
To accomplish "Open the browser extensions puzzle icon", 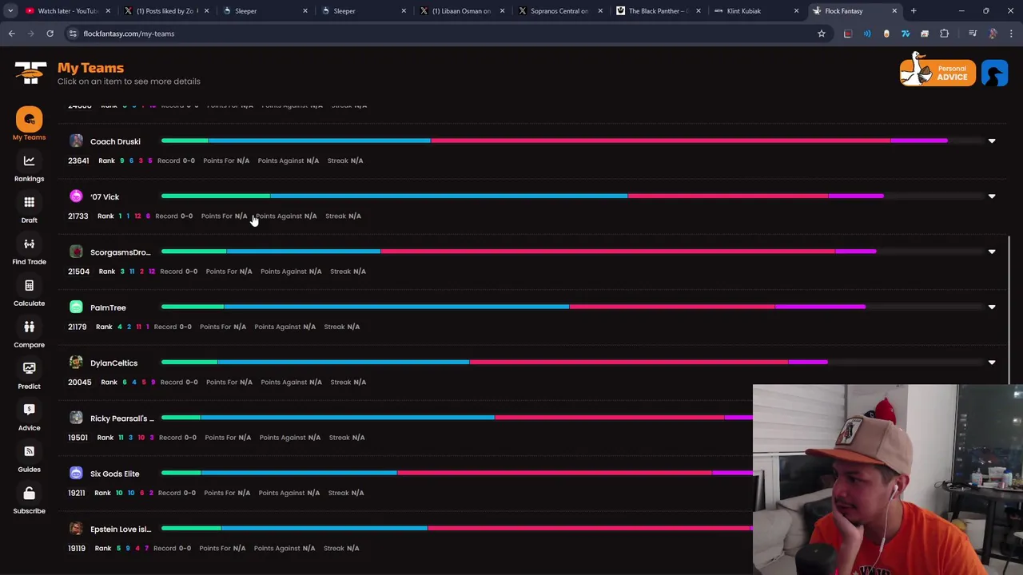I will tap(944, 34).
